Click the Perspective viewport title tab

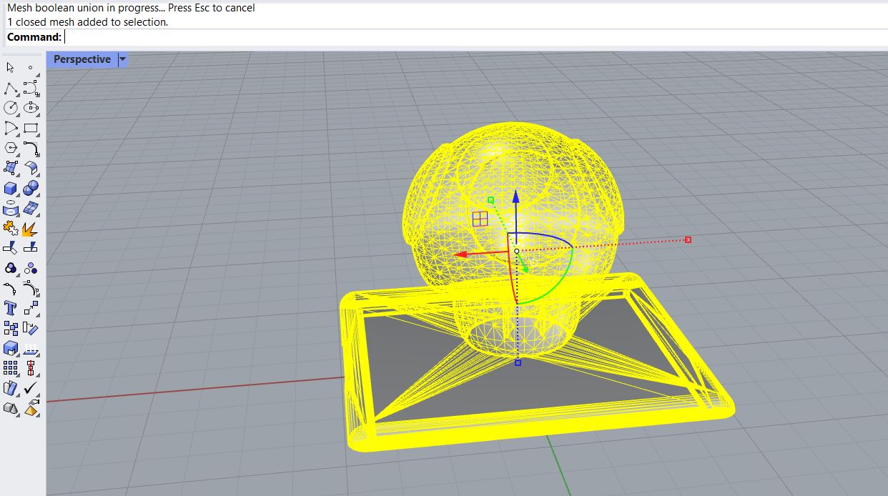(82, 59)
